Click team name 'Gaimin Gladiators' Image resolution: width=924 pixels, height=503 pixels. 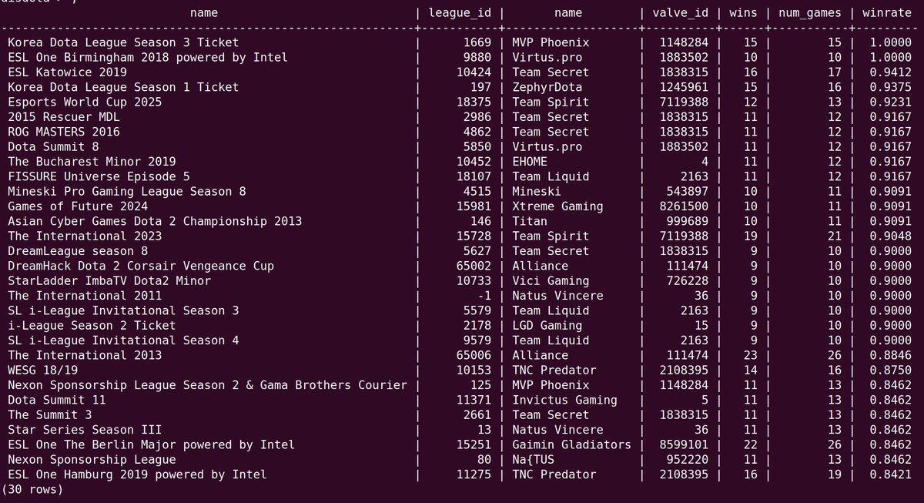[x=571, y=444]
